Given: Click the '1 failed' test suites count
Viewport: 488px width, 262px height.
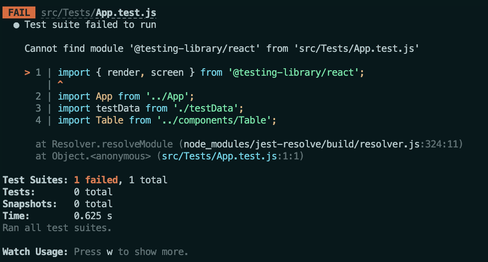Looking at the screenshot, I should [x=96, y=180].
